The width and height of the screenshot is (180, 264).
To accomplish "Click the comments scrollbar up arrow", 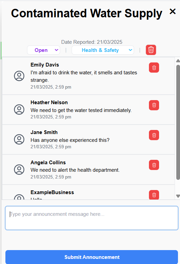I will pos(178,61).
